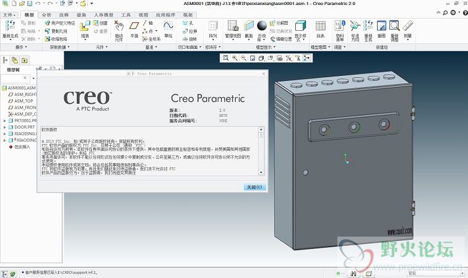This screenshot has width=468, height=278.
Task: Open the 文件 (File) menu
Action: [x=9, y=14]
